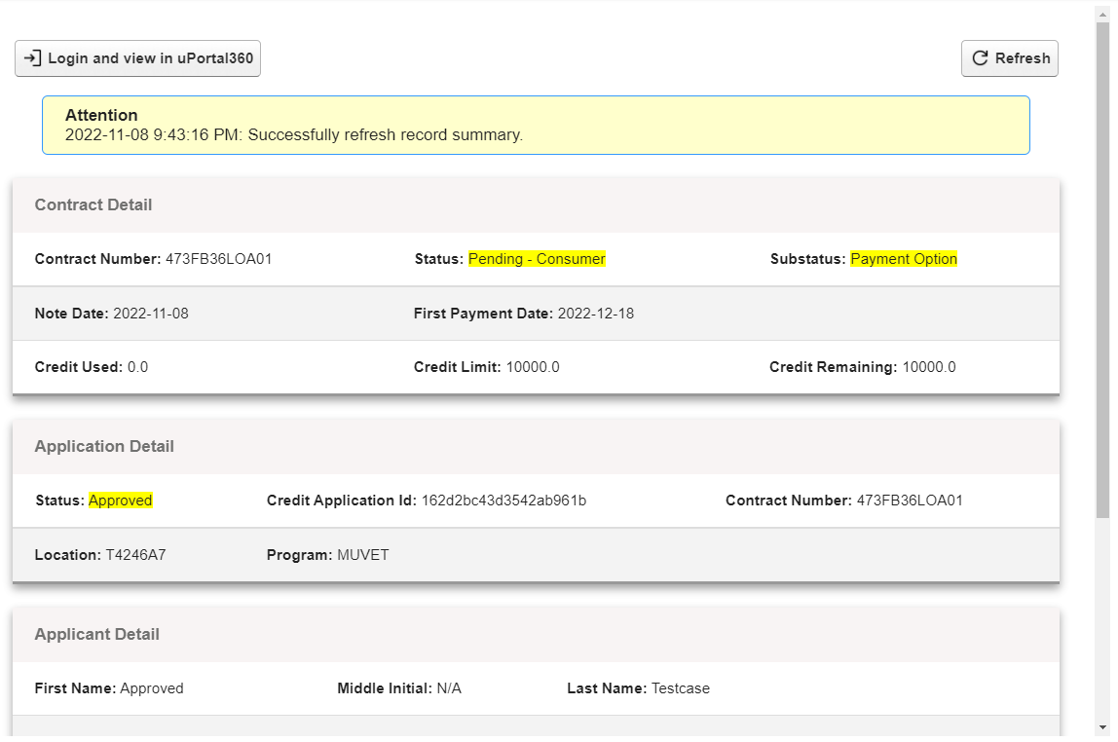
Task: Click the highlighted 'Payment Option' substatus
Action: coord(904,259)
